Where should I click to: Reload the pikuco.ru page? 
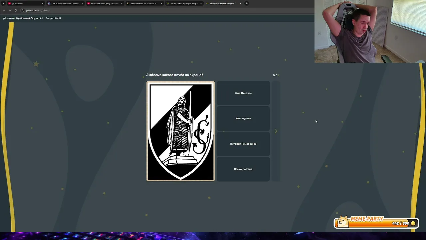(16, 10)
